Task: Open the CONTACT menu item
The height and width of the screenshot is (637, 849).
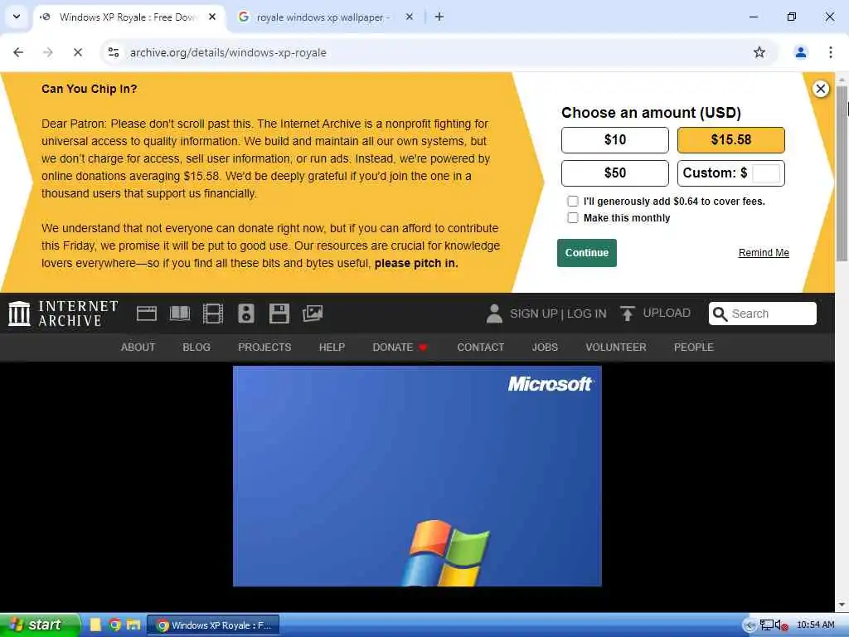Action: click(481, 348)
